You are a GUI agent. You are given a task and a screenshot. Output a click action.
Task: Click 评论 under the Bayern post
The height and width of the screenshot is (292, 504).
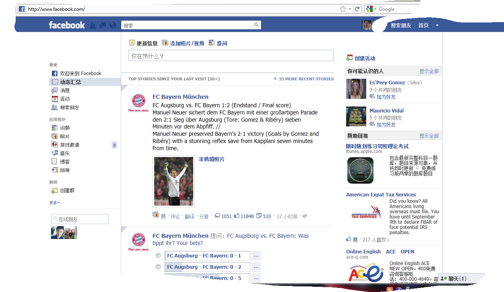175,216
